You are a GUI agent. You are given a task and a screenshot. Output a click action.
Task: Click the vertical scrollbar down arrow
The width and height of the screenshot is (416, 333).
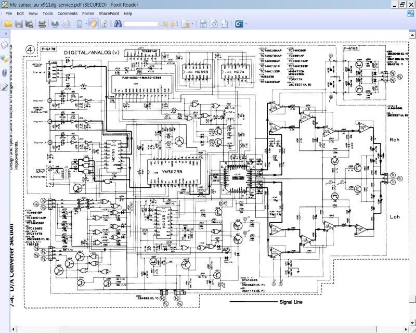click(x=412, y=323)
